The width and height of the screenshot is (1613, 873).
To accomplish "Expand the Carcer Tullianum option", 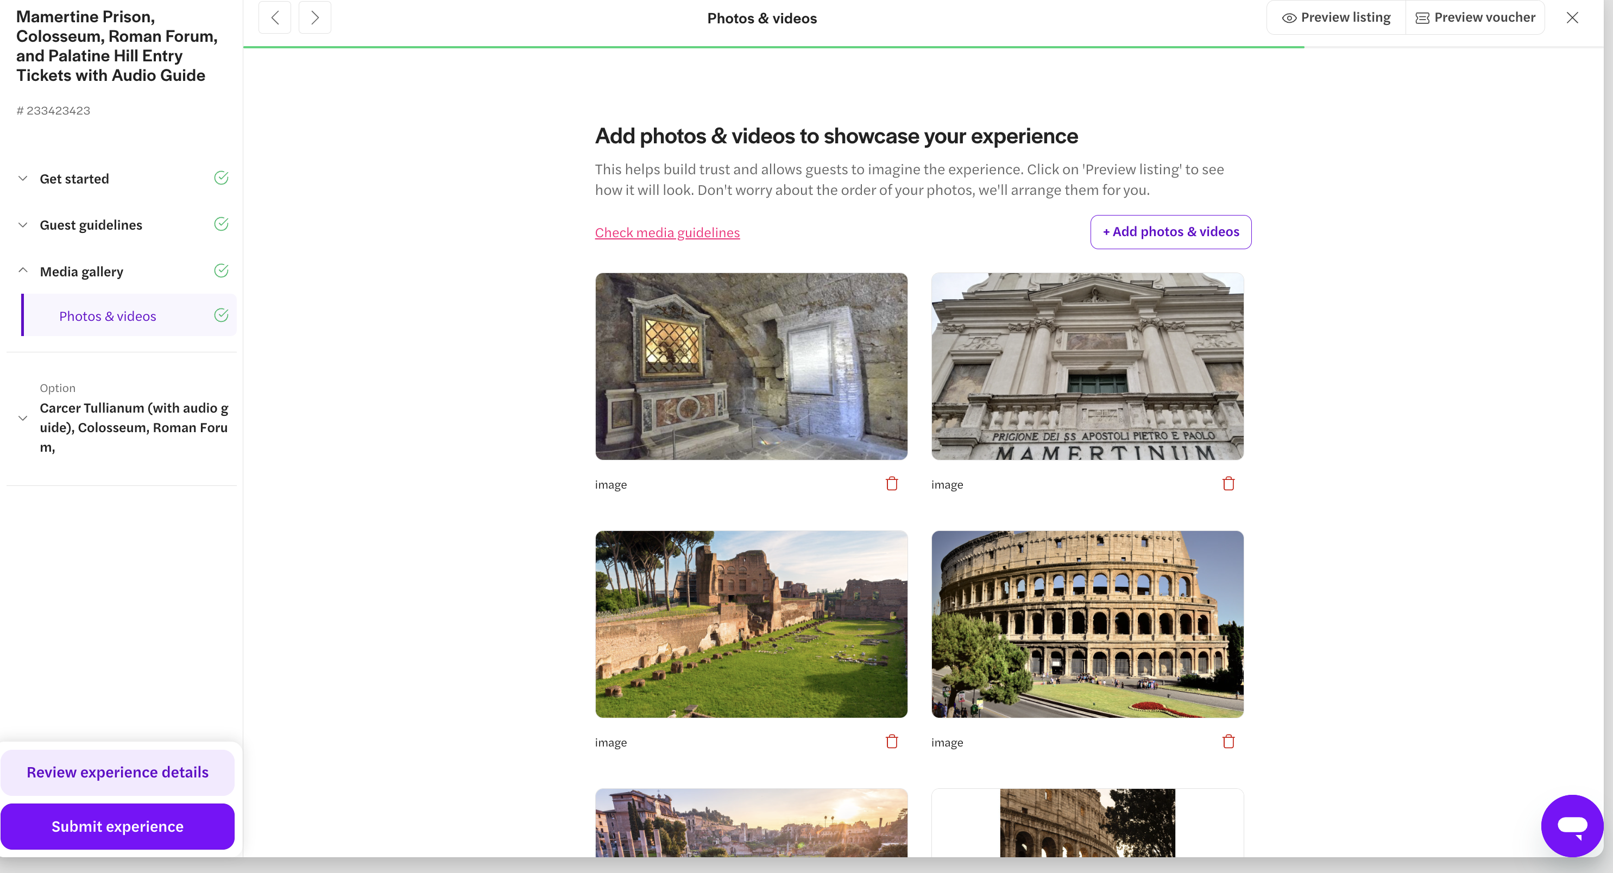I will click(23, 418).
